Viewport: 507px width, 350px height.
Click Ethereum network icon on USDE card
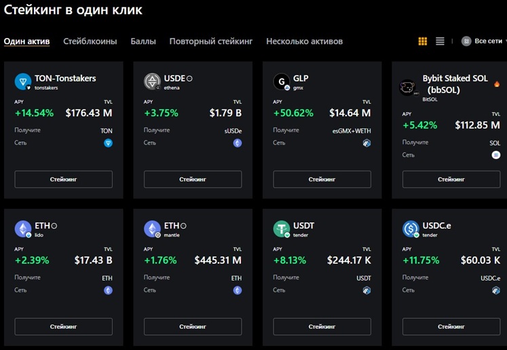pos(238,143)
